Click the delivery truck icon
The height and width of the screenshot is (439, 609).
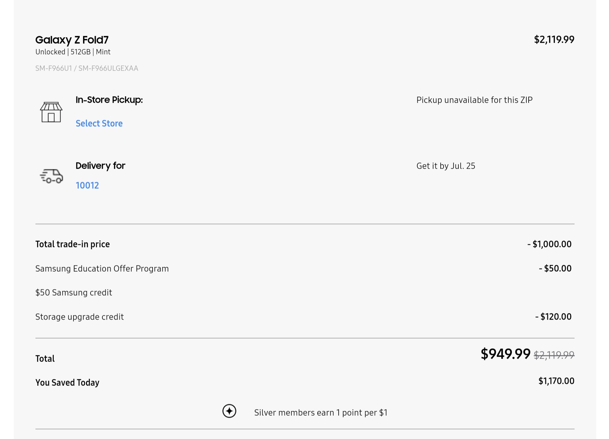point(52,176)
